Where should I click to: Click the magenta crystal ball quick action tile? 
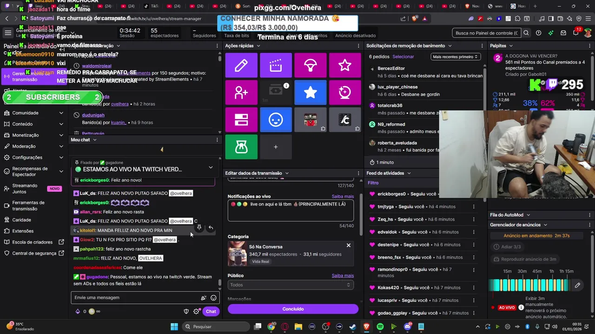click(345, 92)
